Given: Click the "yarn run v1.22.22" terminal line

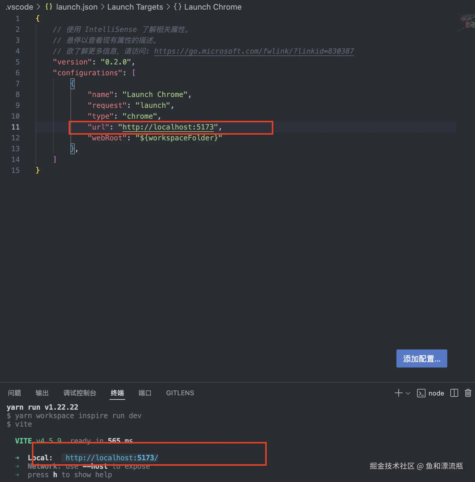Looking at the screenshot, I should coord(42,407).
